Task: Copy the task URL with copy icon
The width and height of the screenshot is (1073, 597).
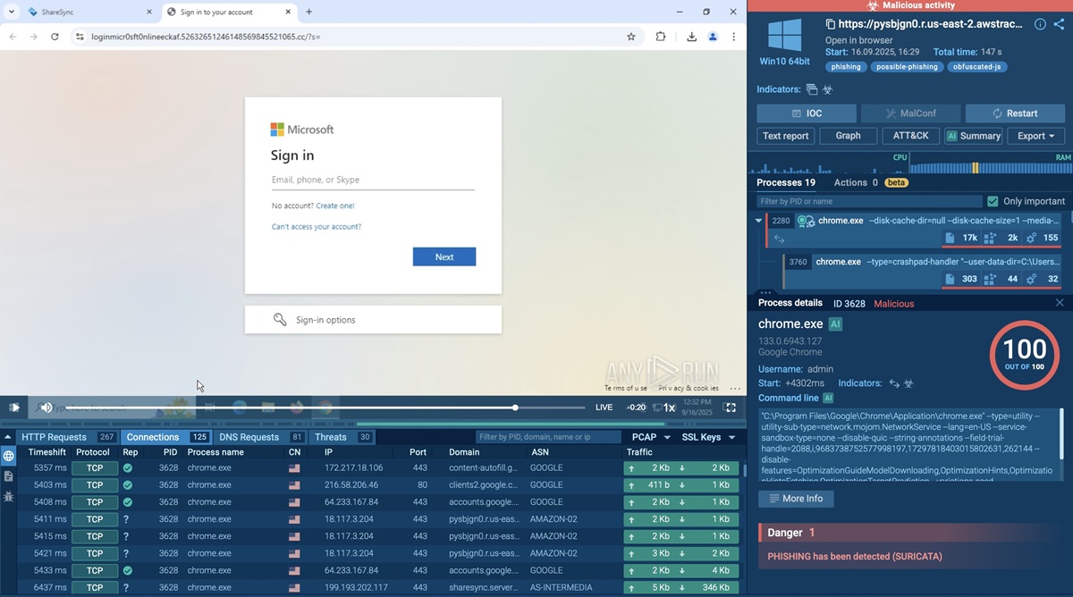Action: coord(831,24)
